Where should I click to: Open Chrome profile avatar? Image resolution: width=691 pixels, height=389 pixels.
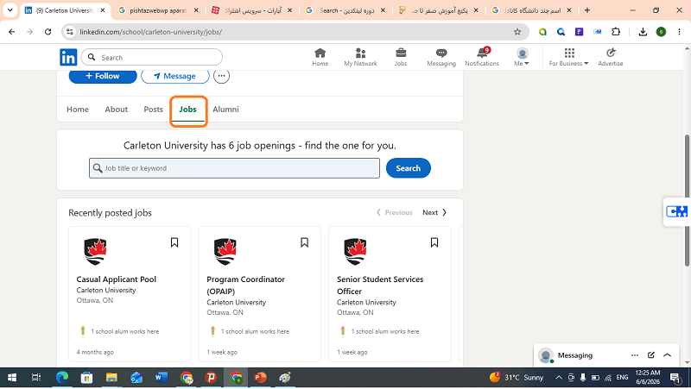[x=661, y=32]
